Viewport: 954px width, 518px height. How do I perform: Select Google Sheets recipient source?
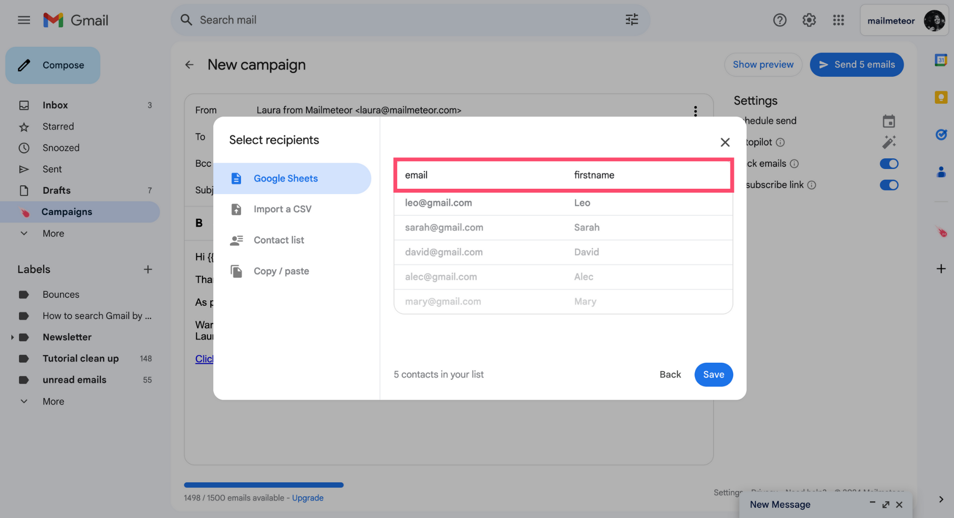tap(292, 178)
